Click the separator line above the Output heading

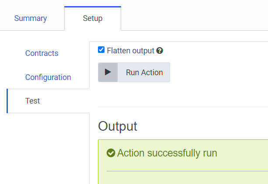pos(183,107)
